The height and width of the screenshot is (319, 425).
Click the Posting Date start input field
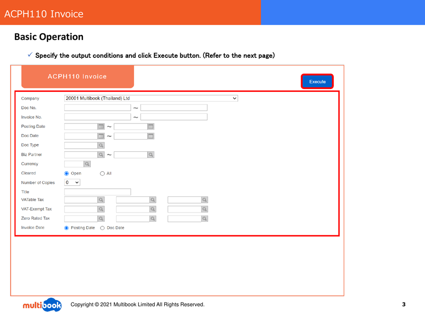click(x=81, y=127)
